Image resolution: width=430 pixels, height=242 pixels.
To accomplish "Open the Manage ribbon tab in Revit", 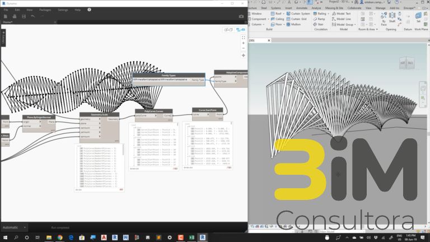I will (380, 8).
